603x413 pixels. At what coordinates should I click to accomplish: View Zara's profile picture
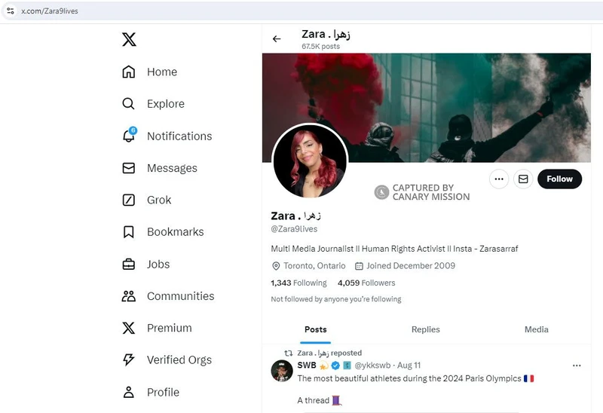pos(310,161)
